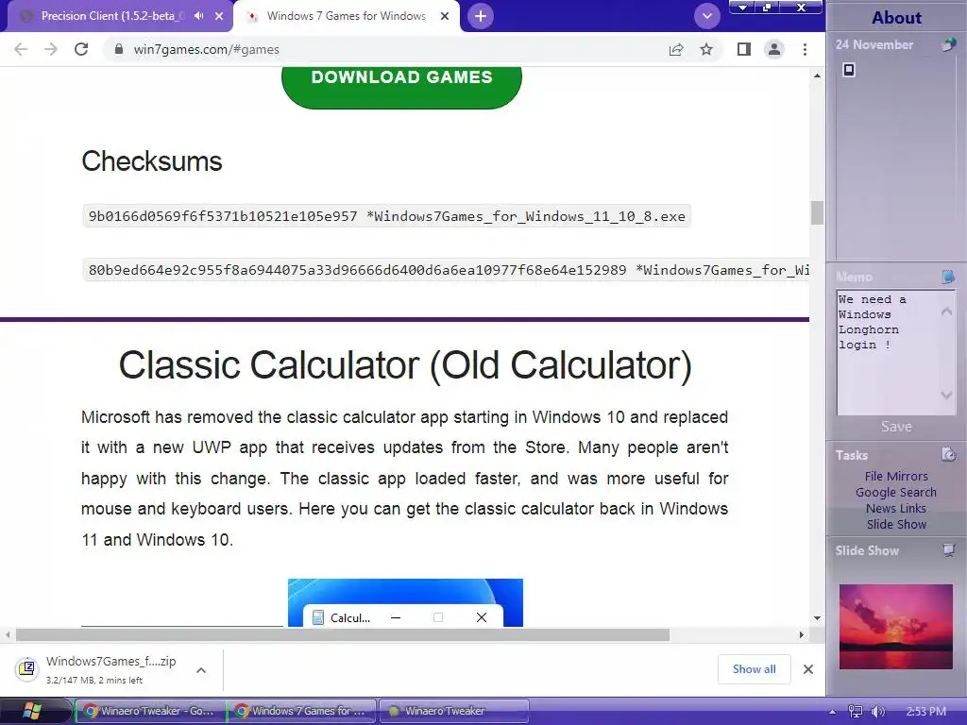Expand the tab search dropdown
This screenshot has width=967, height=725.
tap(707, 16)
